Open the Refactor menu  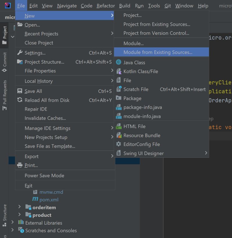106,6
